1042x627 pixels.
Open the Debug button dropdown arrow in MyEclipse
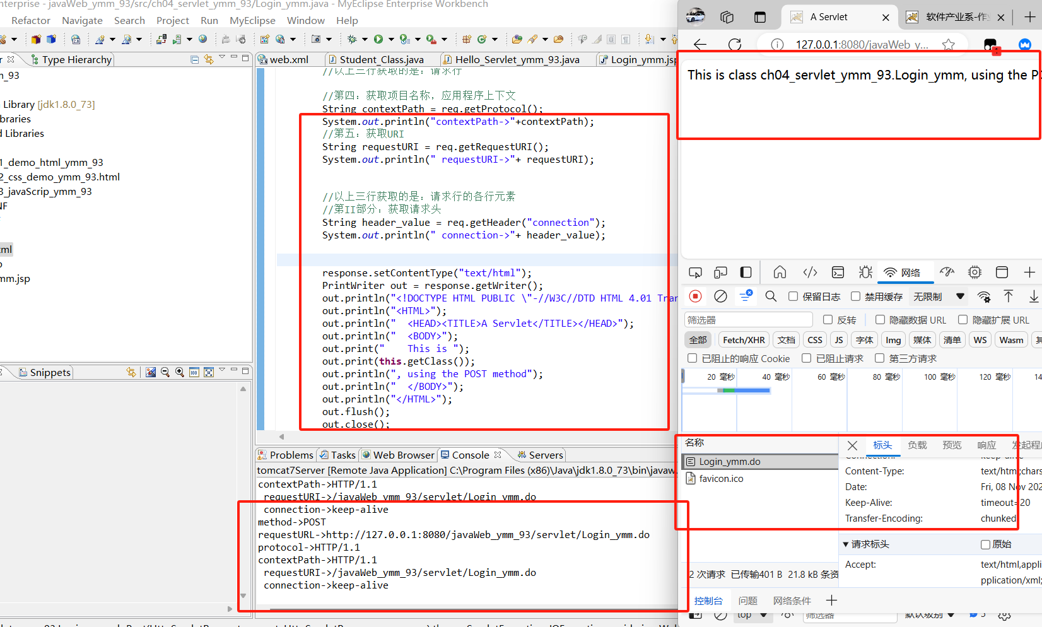[x=365, y=39]
